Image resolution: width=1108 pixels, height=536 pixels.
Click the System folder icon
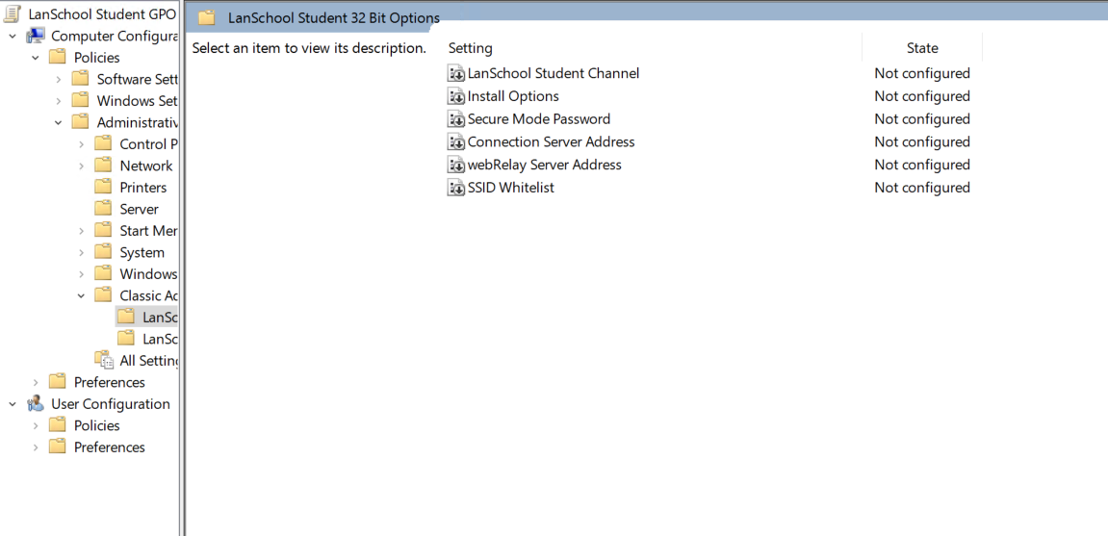tap(103, 252)
